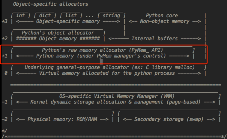This screenshot has width=227, height=139.
Task: Click the '####### Object memory #######' text
Action: pyautogui.click(x=58, y=39)
